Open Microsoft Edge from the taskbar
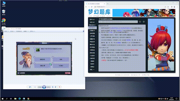This screenshot has height=101, width=180. click(x=20, y=99)
